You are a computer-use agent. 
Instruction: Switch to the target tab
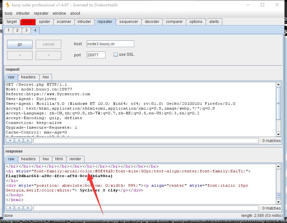coord(11,22)
